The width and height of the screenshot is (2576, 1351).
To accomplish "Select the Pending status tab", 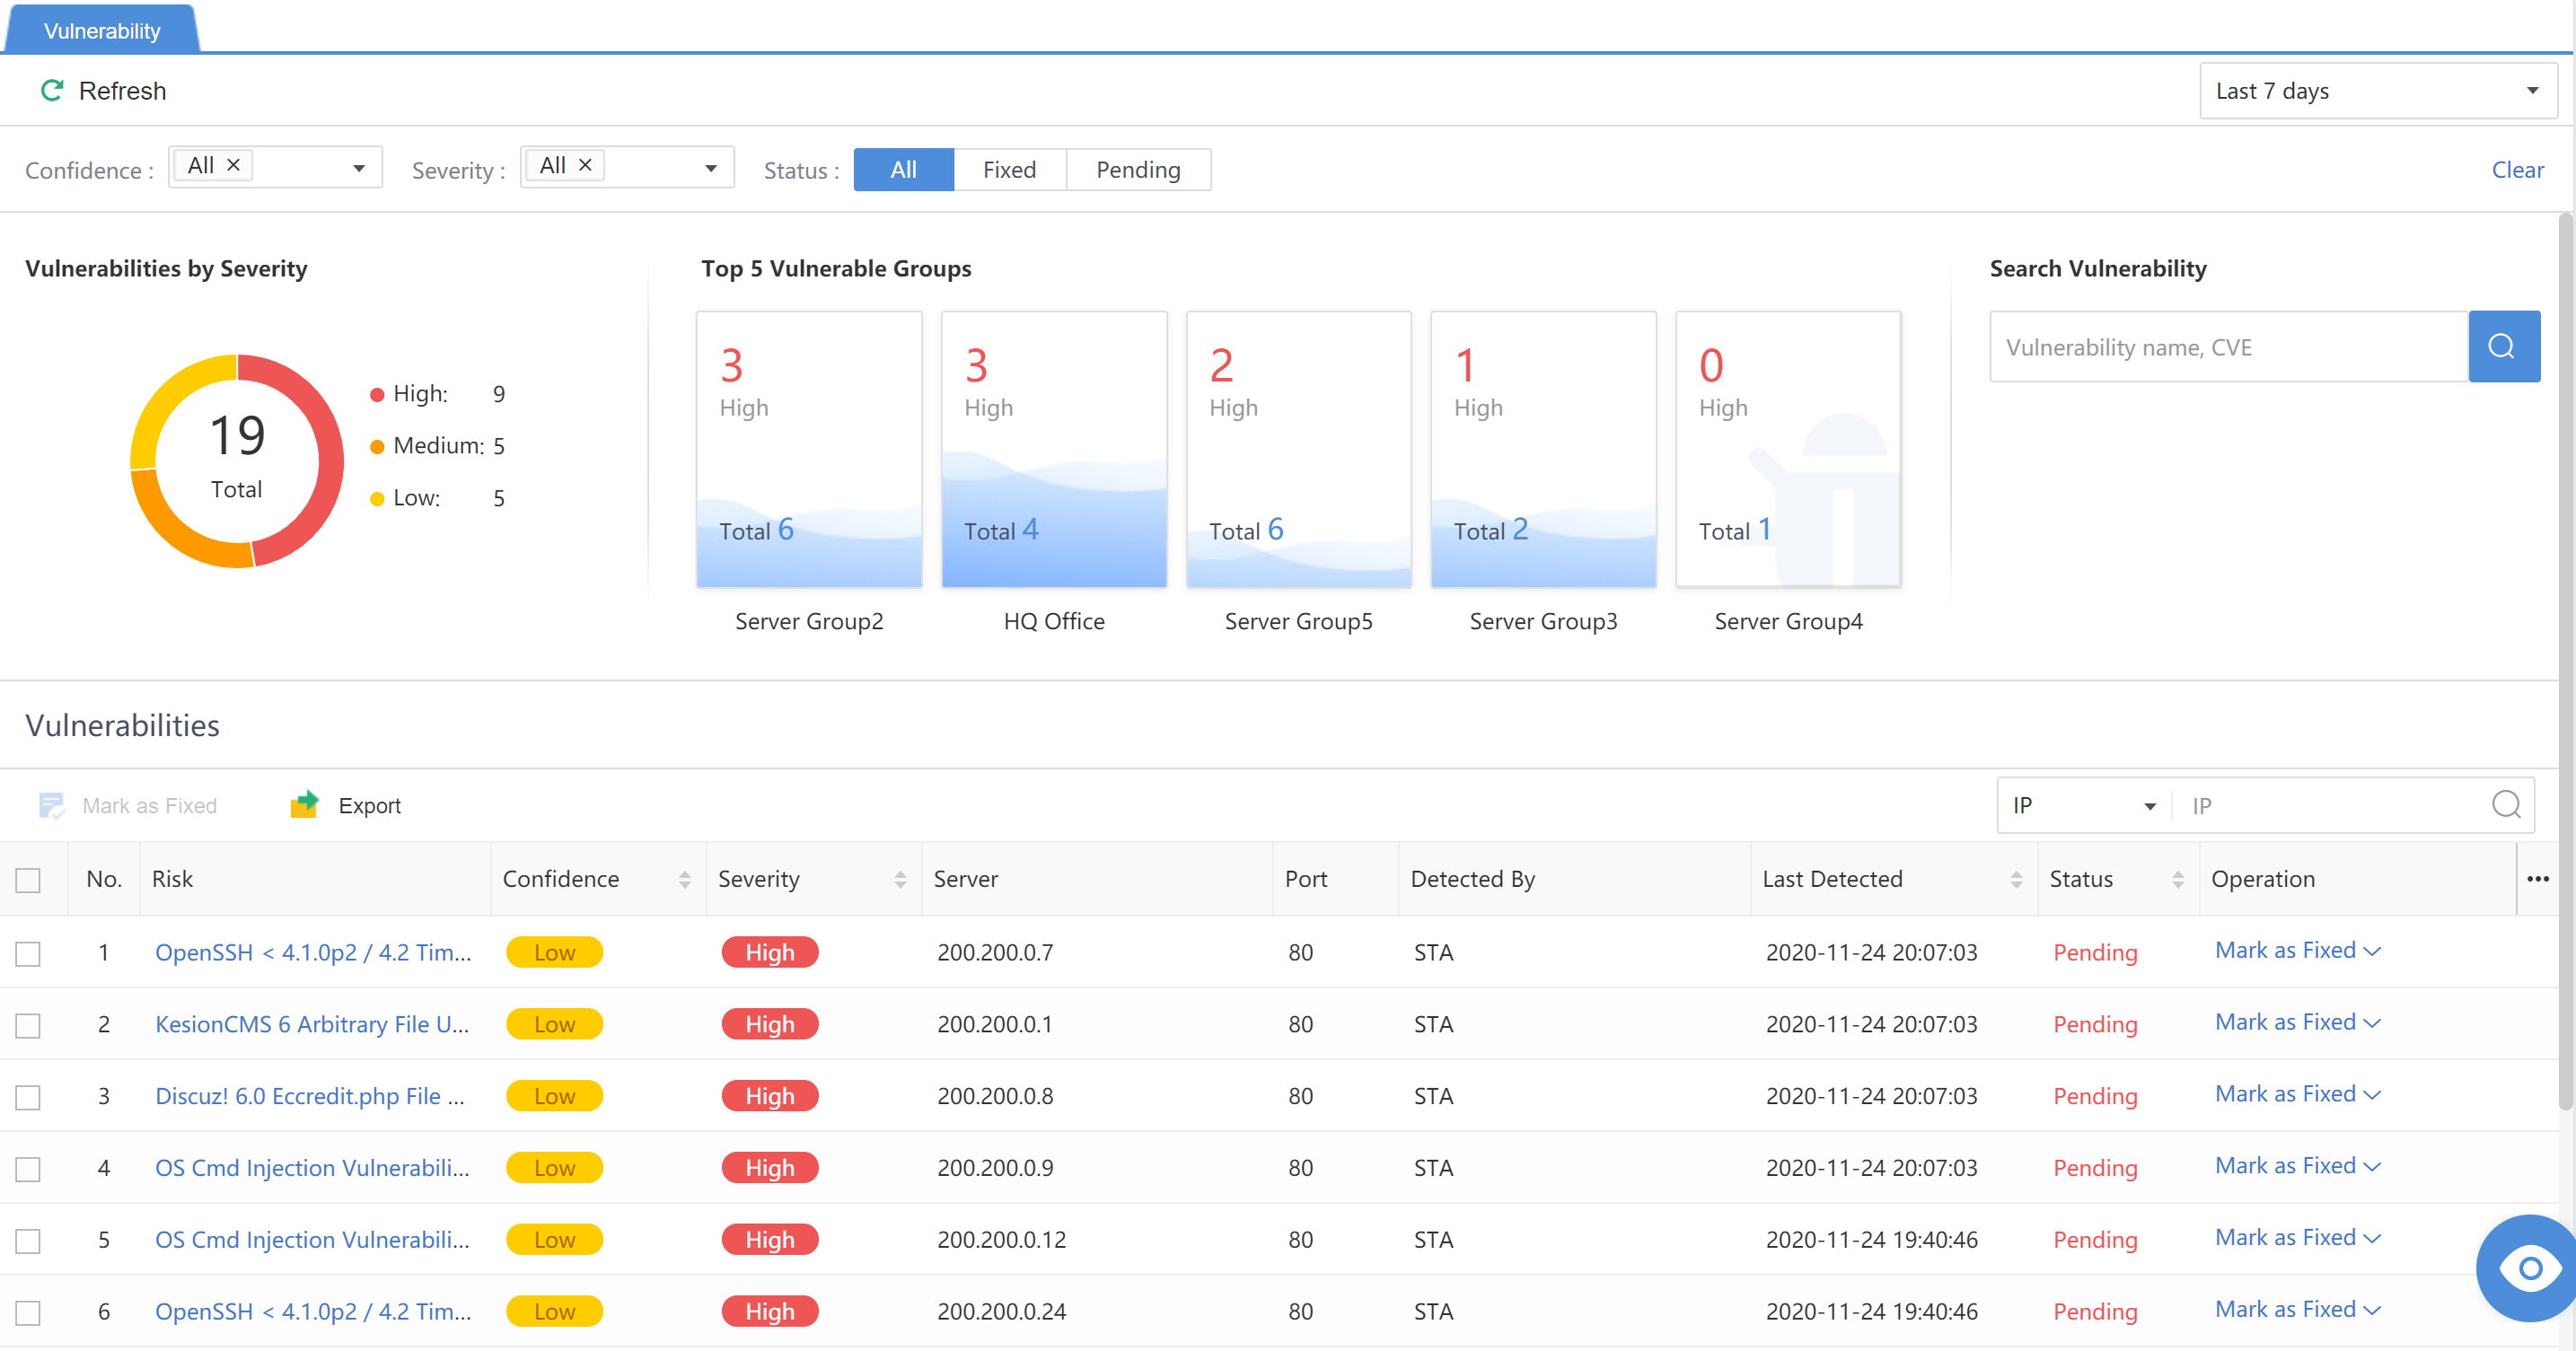I will 1137,170.
